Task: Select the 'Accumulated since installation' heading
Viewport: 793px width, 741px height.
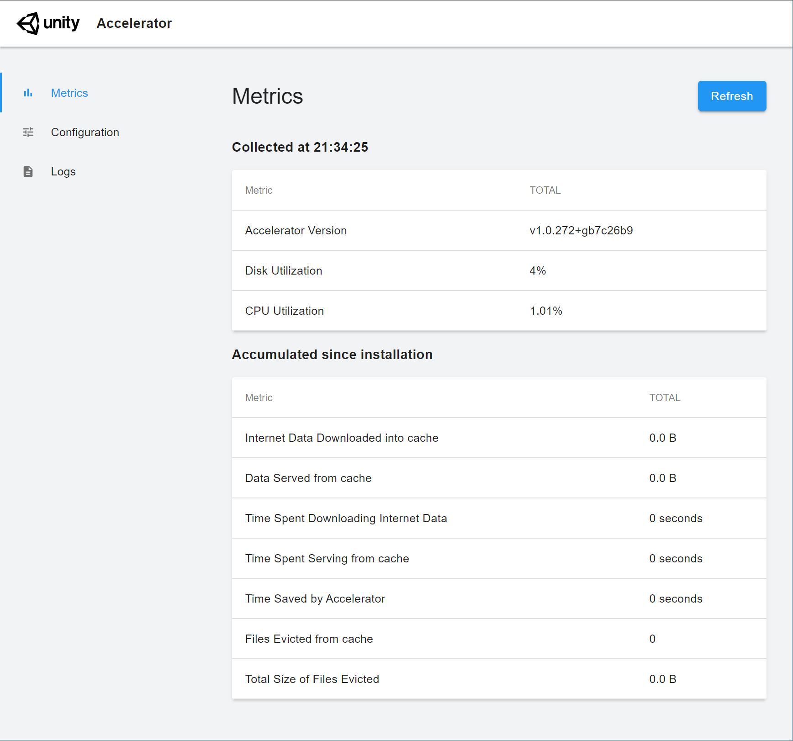Action: point(332,355)
